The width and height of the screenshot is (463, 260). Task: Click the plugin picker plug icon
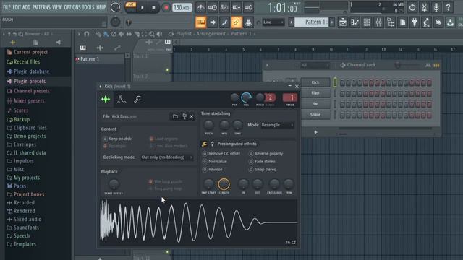(415, 22)
